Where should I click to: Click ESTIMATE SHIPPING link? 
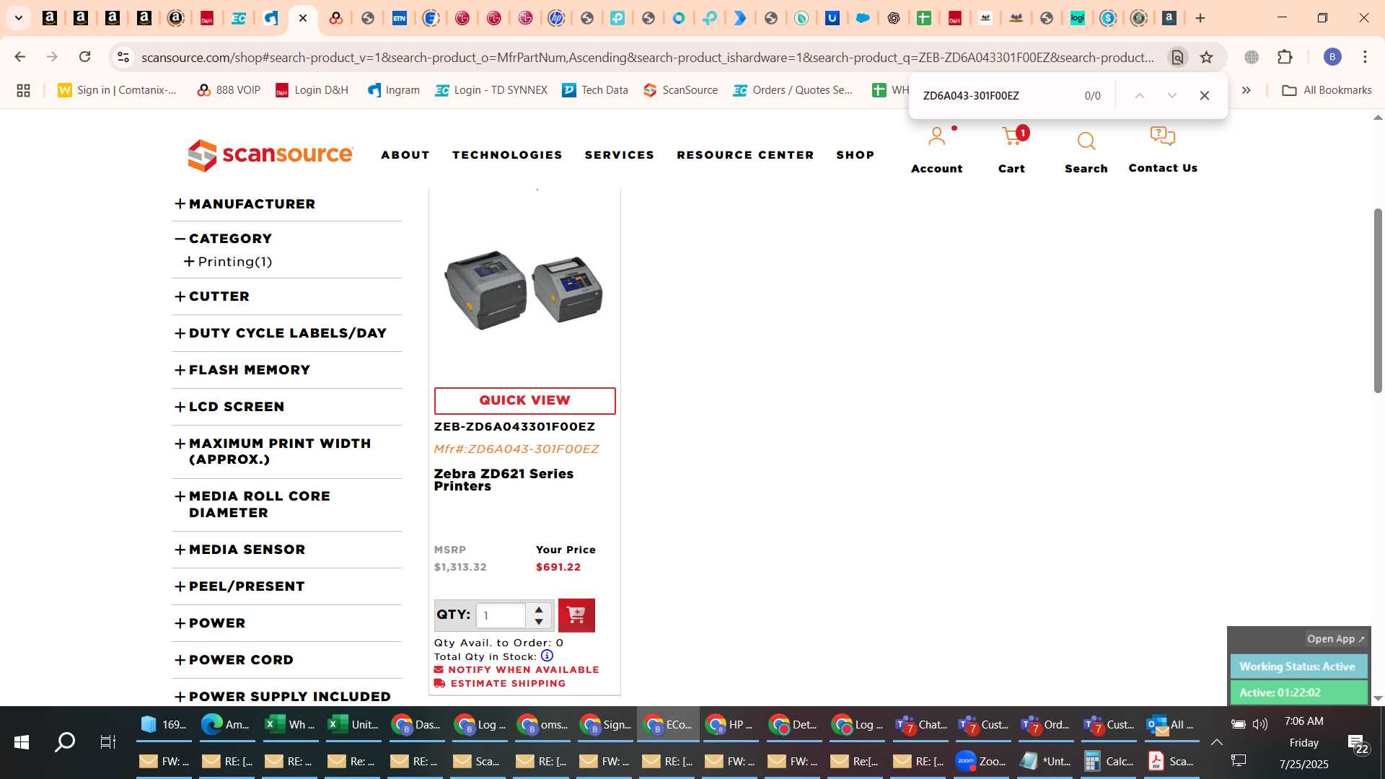point(500,683)
